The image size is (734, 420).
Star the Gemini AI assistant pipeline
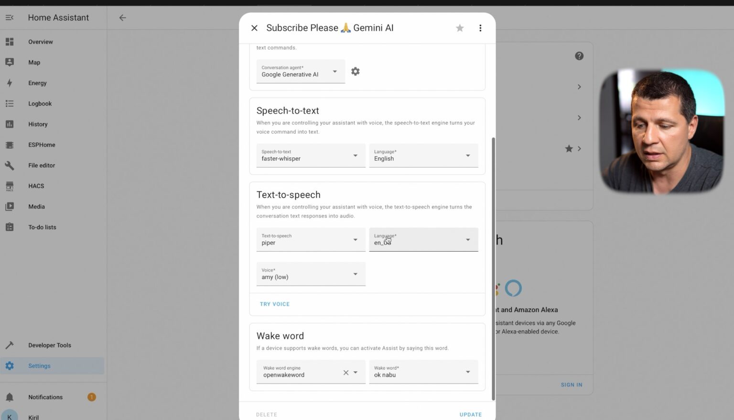tap(459, 28)
